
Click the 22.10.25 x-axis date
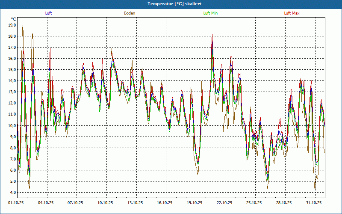[224, 203]
